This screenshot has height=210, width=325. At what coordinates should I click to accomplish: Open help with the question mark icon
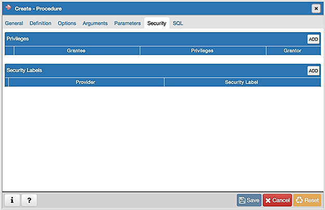tap(29, 200)
